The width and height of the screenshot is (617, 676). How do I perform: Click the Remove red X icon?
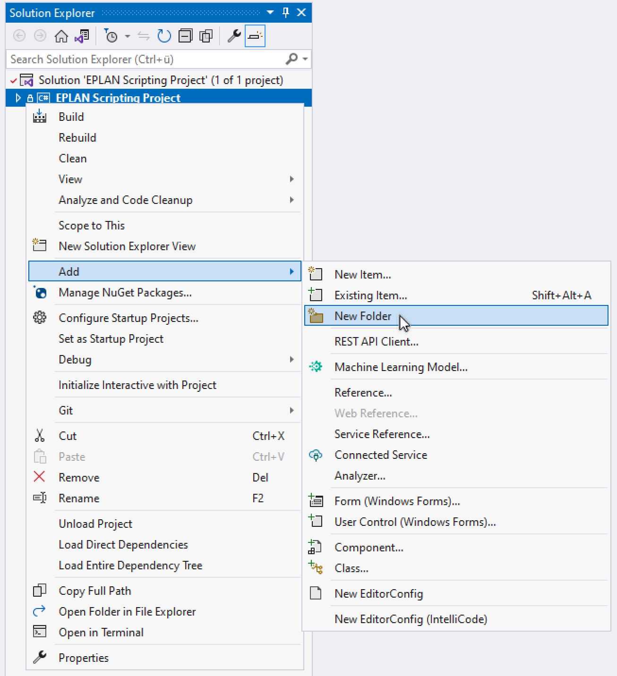click(x=40, y=477)
